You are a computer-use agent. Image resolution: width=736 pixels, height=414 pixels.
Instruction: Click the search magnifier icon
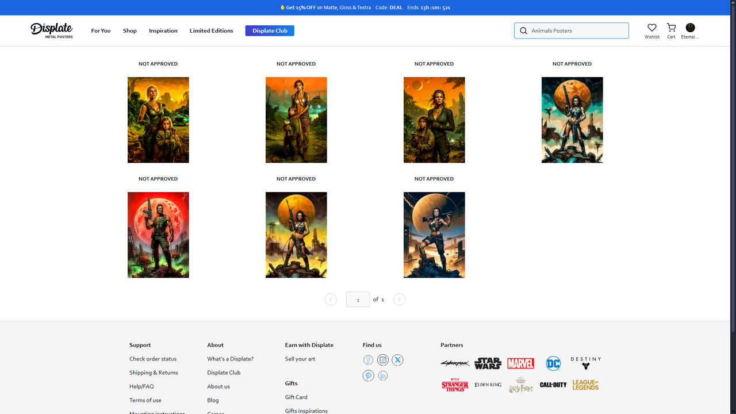(x=523, y=30)
